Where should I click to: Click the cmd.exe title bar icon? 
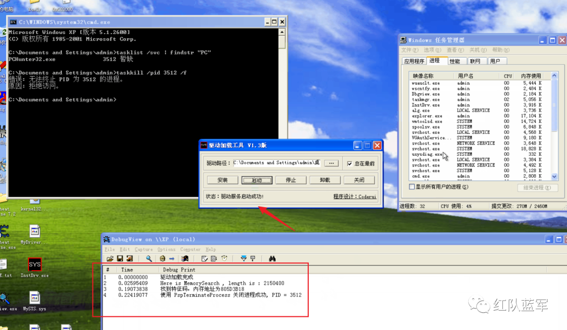[x=13, y=22]
